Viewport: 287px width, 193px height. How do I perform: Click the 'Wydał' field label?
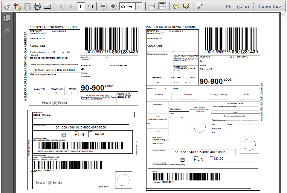coord(246,94)
